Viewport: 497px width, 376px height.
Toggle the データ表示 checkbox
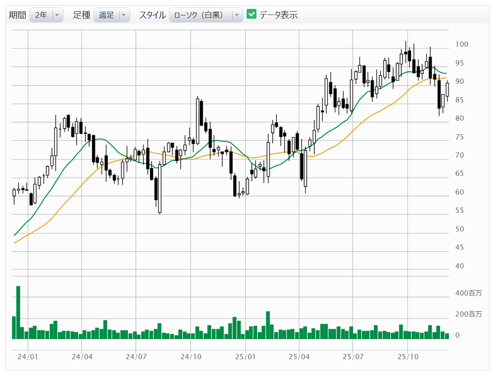pos(252,14)
